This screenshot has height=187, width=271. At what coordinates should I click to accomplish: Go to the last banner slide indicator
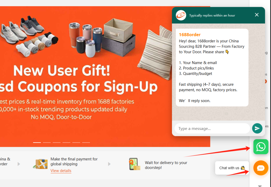click(86, 143)
